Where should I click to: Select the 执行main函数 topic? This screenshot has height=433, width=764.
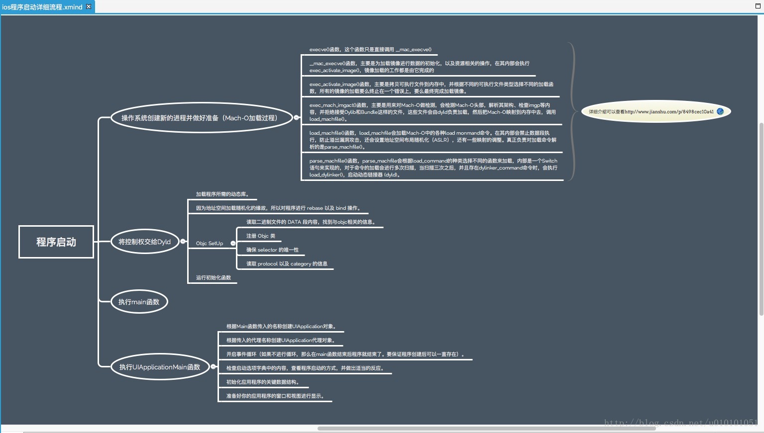pyautogui.click(x=139, y=302)
